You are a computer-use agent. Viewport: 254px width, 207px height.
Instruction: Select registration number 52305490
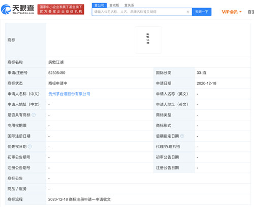point(57,73)
